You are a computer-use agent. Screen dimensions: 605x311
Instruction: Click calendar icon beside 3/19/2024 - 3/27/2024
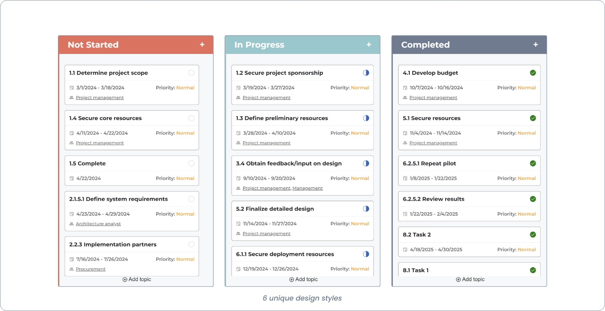coord(238,88)
